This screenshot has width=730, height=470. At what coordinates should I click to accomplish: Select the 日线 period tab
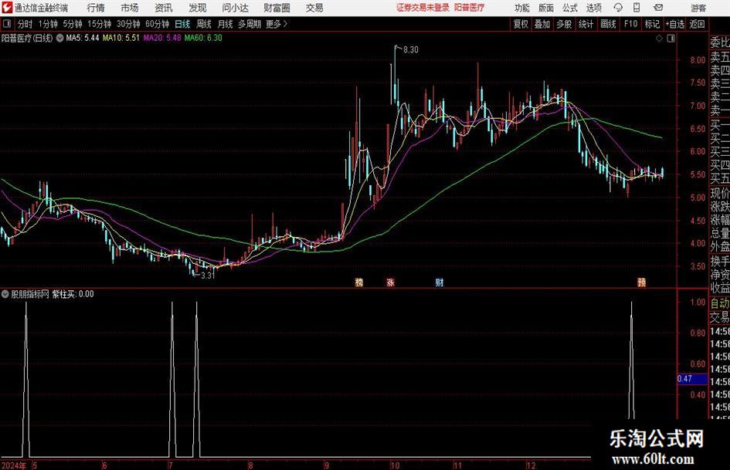pyautogui.click(x=182, y=24)
